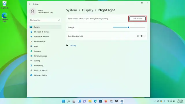
Task: Click the Get help headset icon
Action: click(67, 45)
